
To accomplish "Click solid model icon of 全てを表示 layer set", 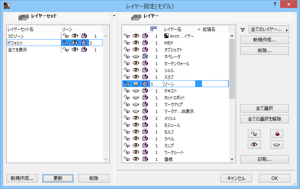I will (x=84, y=50).
